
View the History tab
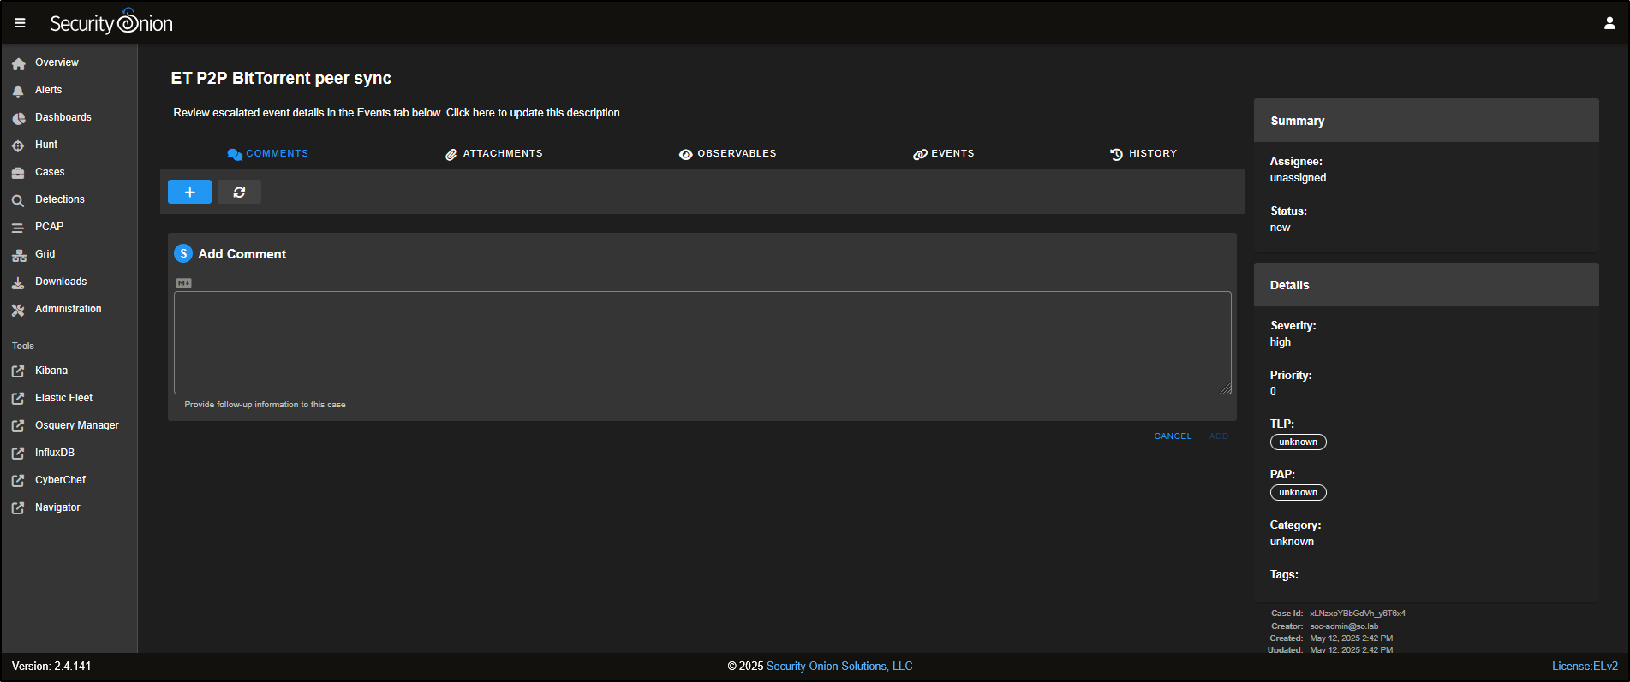click(1143, 154)
